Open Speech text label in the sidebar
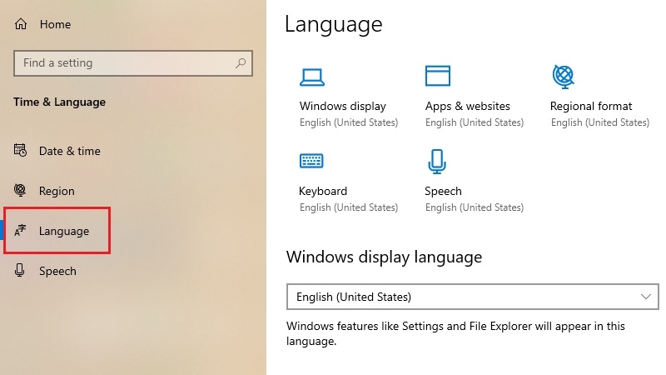This screenshot has width=666, height=375. [57, 271]
